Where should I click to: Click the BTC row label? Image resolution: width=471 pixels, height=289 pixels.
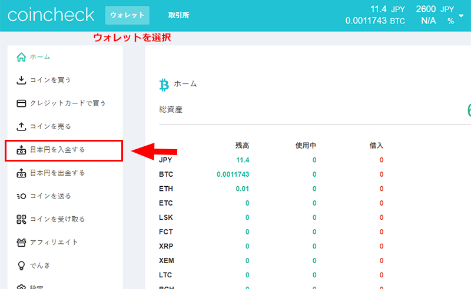point(166,174)
